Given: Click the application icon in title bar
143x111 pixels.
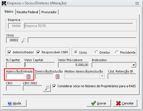Looking at the screenshot, I should (x=4, y=3).
